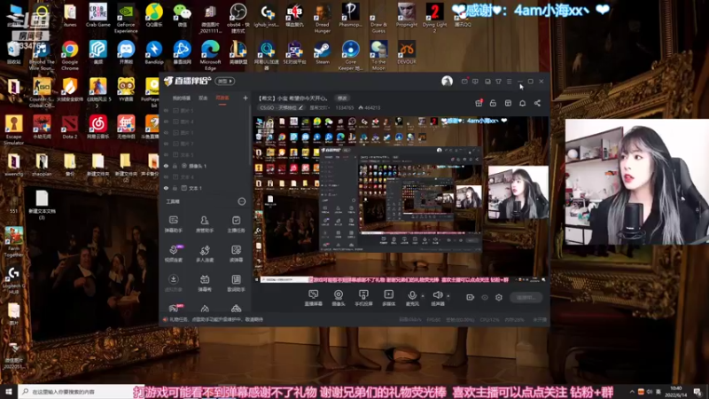Screen dimensions: 709x399
Task: Switch to the 我的场景 tab
Action: coord(182,98)
